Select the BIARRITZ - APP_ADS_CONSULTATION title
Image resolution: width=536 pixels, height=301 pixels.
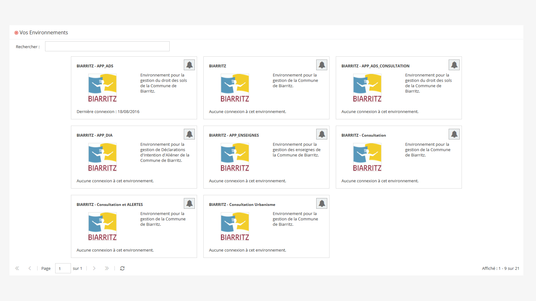click(376, 66)
